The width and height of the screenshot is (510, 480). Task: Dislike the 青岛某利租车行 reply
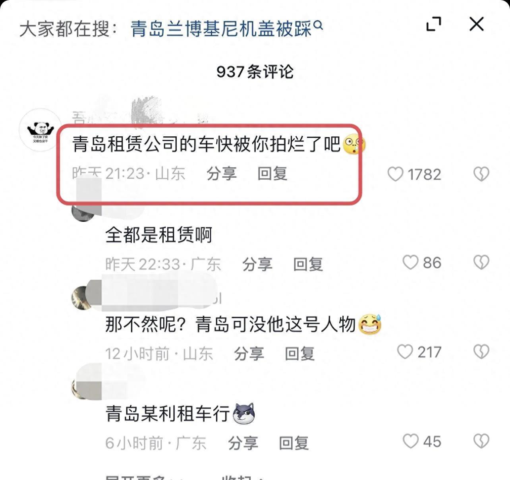[481, 441]
